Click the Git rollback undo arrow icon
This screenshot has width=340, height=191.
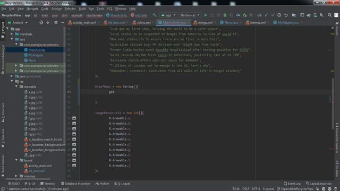tap(286, 15)
